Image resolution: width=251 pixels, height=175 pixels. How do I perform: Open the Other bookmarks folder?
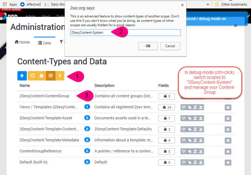tap(231, 4)
